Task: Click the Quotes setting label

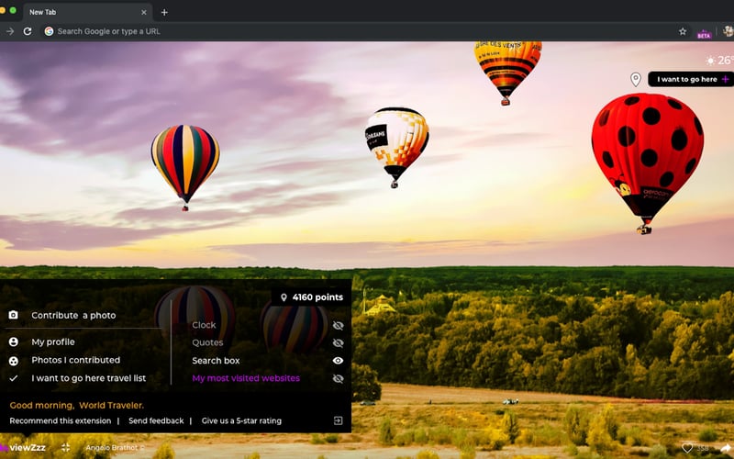Action: 207,342
